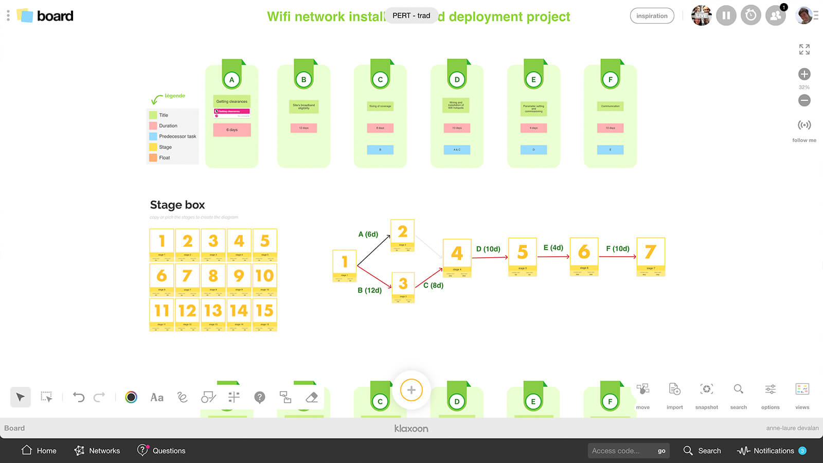Select the arrow selection tool
The width and height of the screenshot is (823, 463).
[21, 397]
